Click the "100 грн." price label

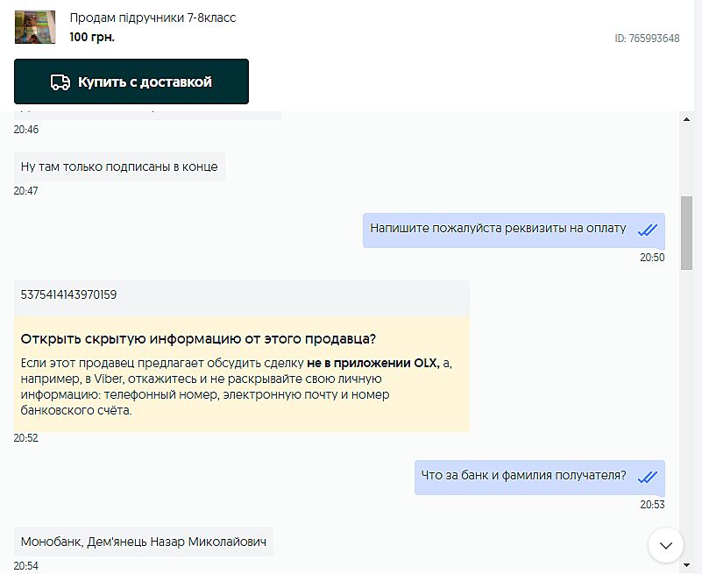pyautogui.click(x=92, y=38)
